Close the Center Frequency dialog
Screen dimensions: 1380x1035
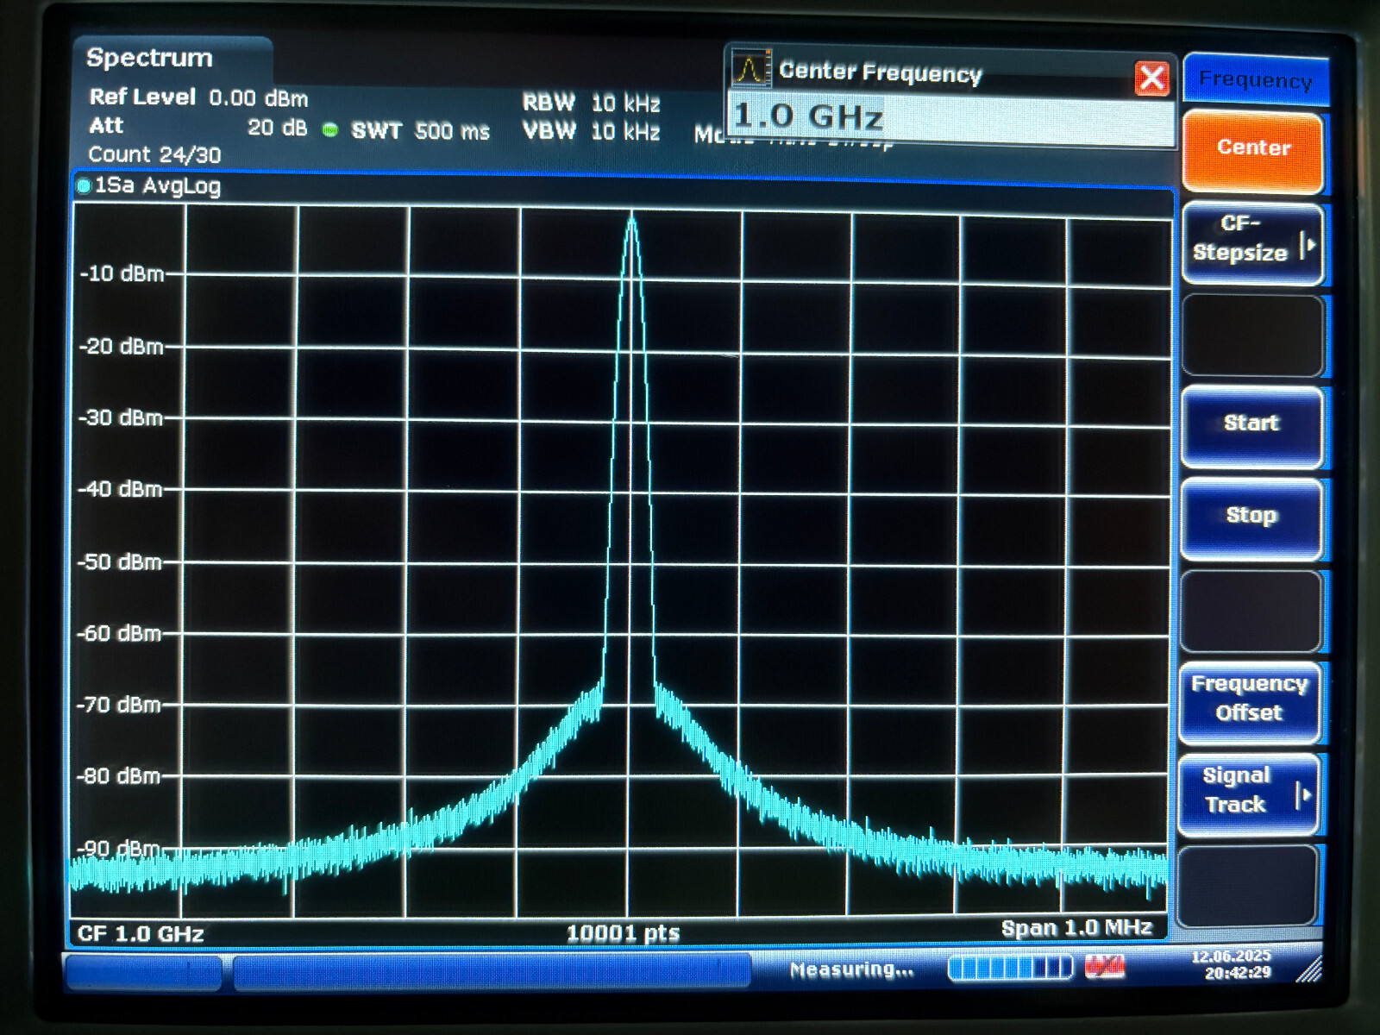coord(1151,78)
